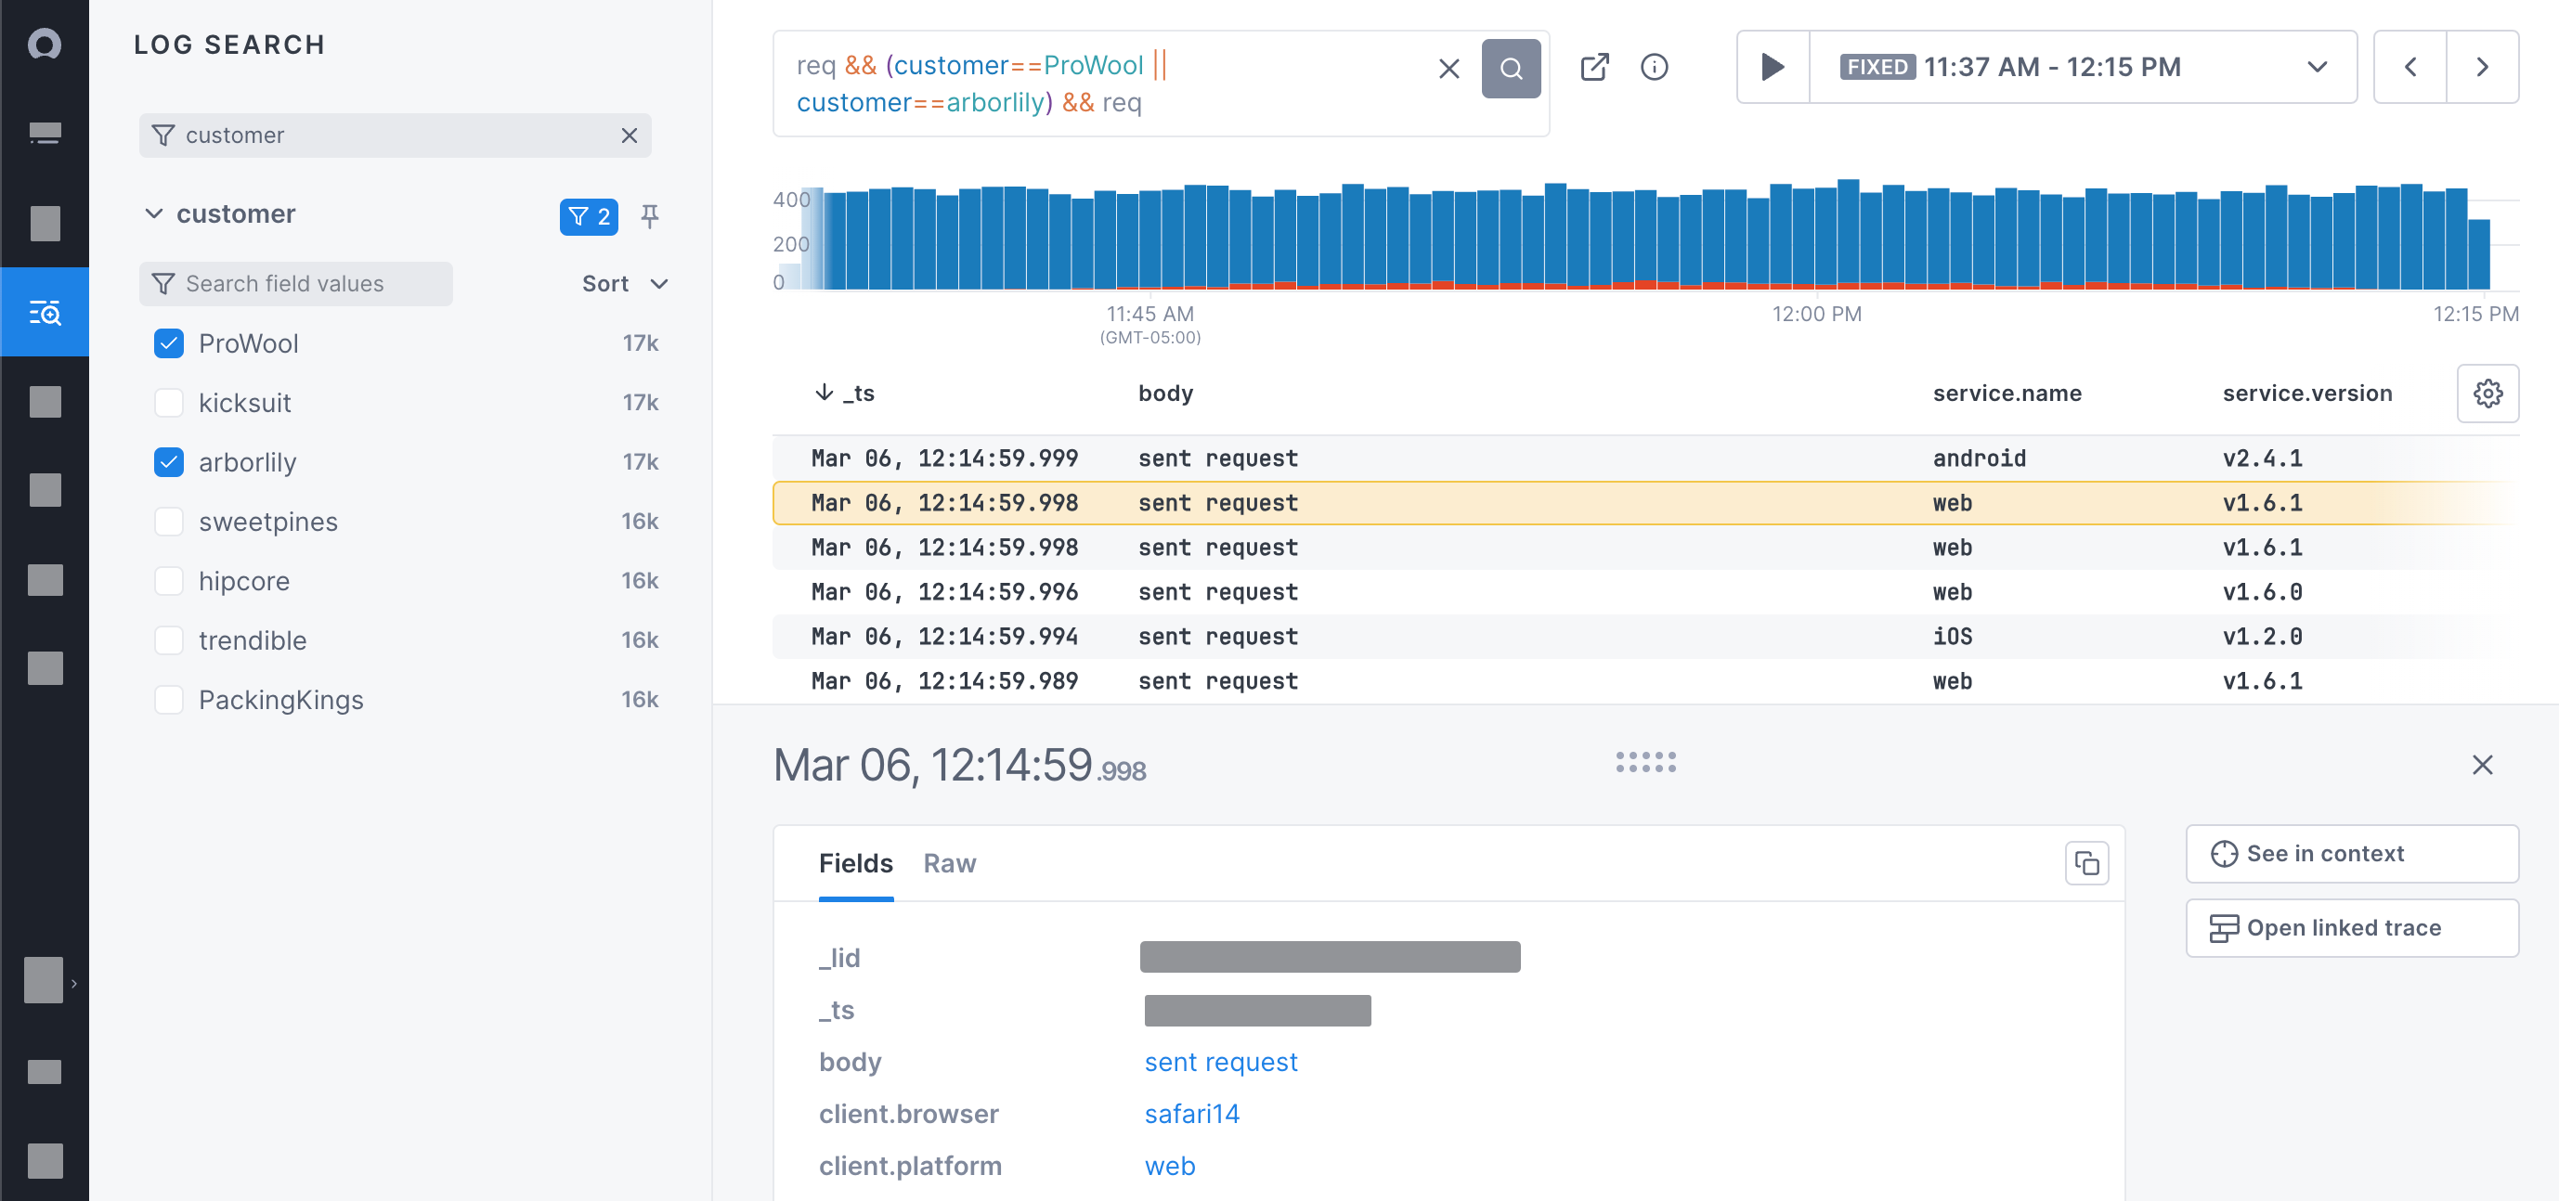Start live streaming with the play button

click(1772, 67)
